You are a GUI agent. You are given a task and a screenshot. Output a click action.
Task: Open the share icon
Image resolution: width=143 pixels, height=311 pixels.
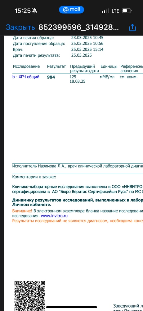132,28
